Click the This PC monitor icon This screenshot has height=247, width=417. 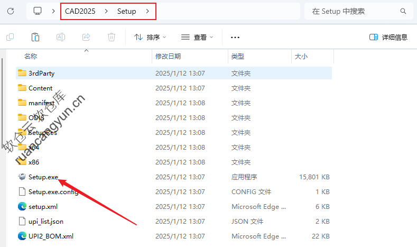tap(38, 11)
